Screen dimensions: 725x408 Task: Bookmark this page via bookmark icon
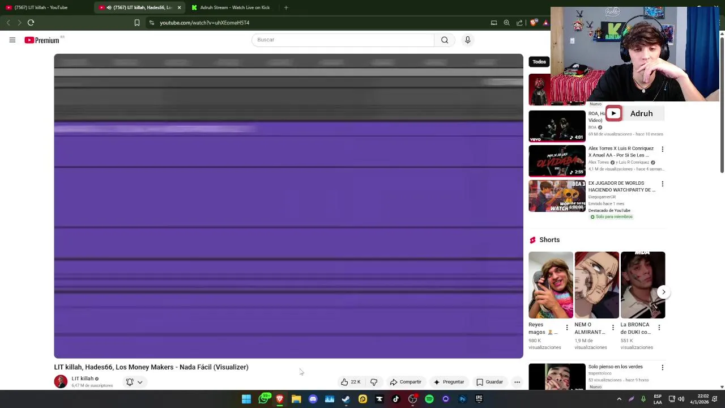[x=137, y=23]
